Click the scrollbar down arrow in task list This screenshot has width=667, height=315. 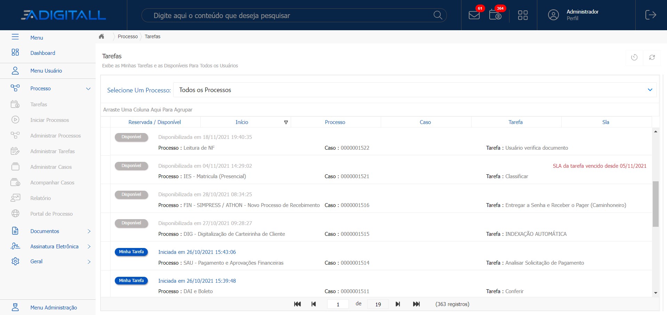pos(656,293)
